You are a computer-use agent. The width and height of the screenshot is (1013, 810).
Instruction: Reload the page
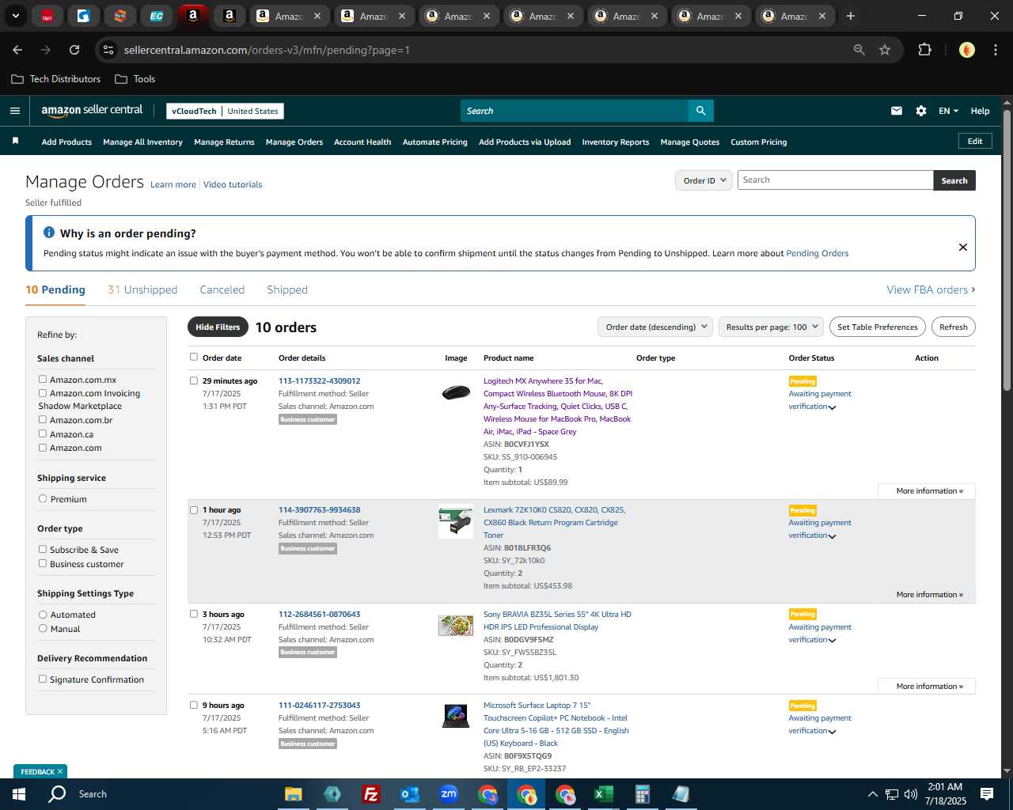(x=74, y=50)
